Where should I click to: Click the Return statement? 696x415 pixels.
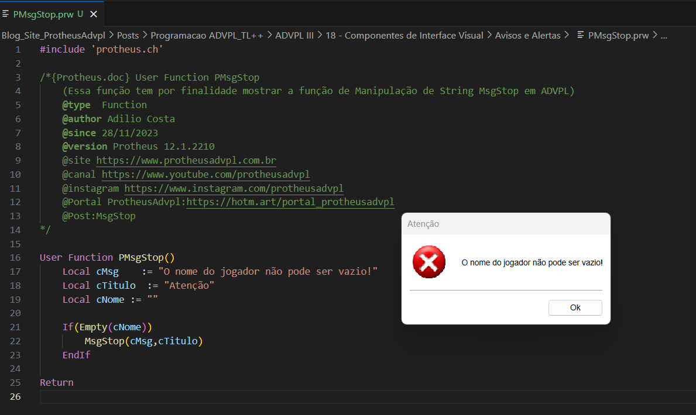tap(57, 382)
